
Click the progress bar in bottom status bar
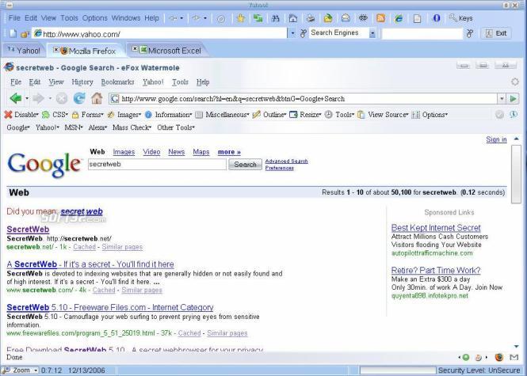398,370
